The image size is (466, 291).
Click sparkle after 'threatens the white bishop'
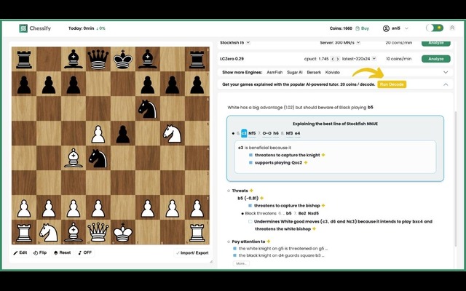(314, 228)
